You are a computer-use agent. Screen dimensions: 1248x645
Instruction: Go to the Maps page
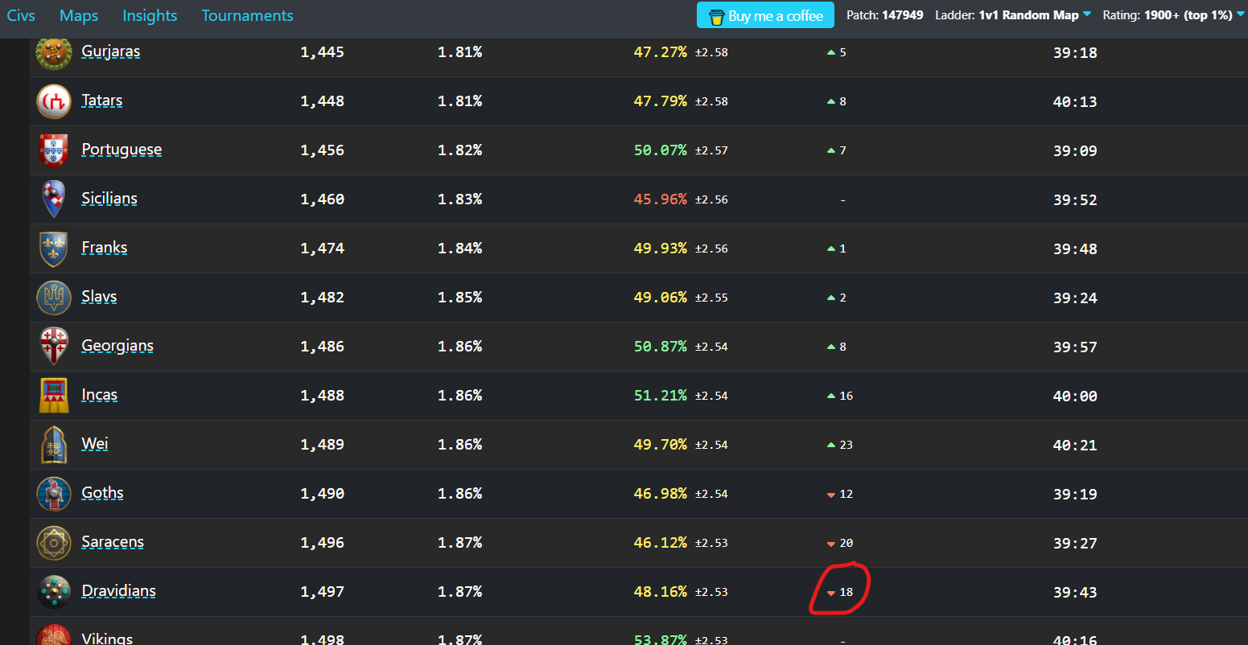79,16
